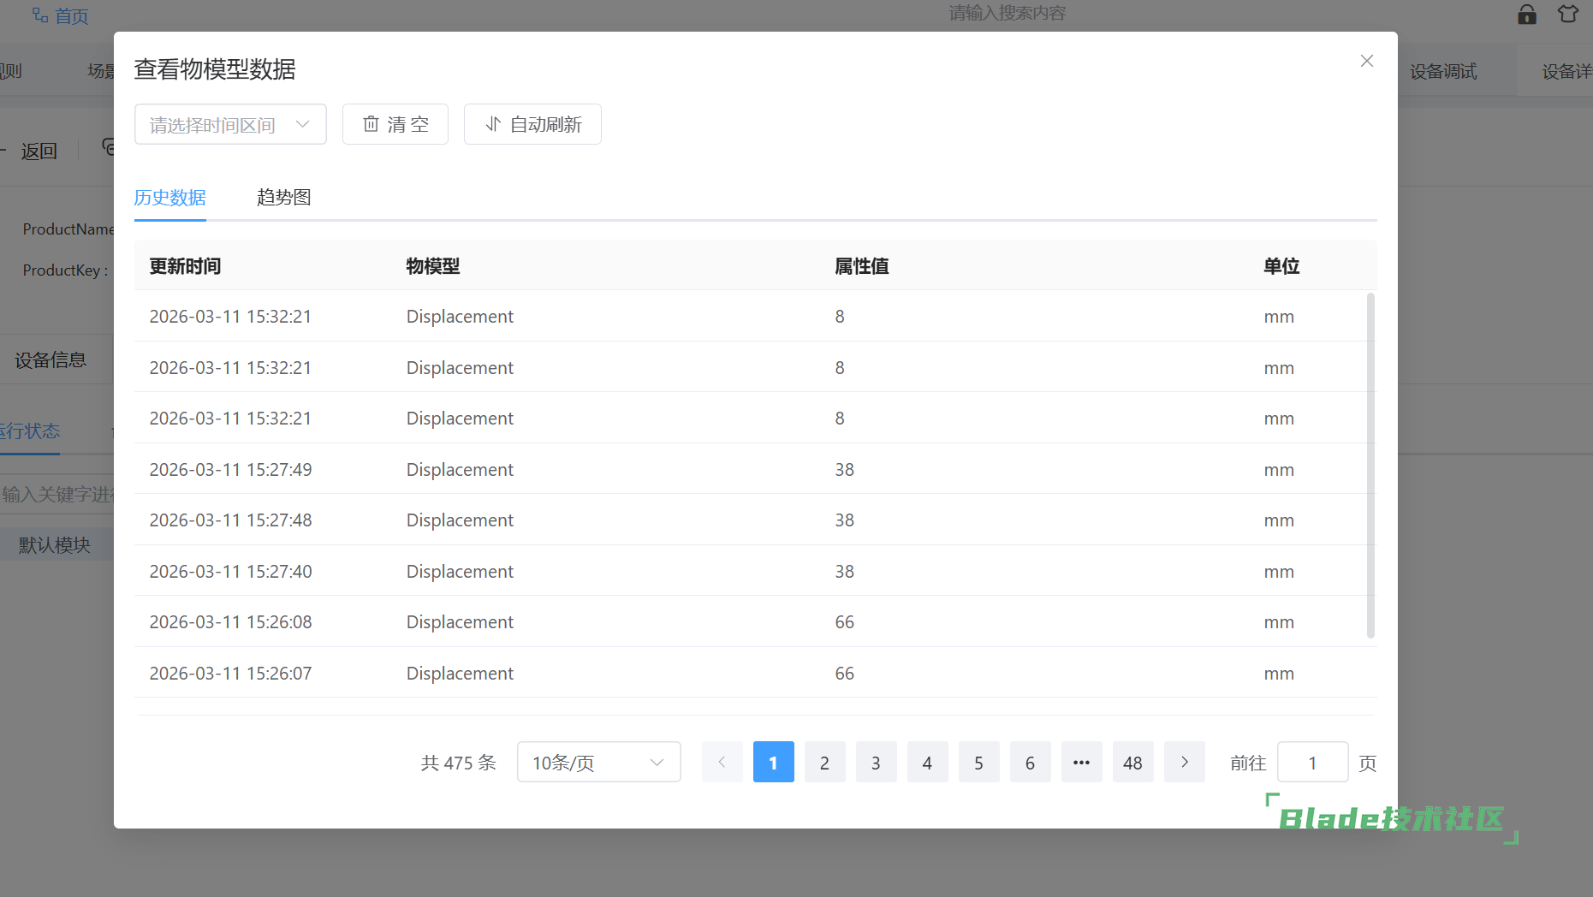Viewport: 1593px width, 897px height.
Task: Click the table vertical scrollbar
Action: pyautogui.click(x=1370, y=465)
